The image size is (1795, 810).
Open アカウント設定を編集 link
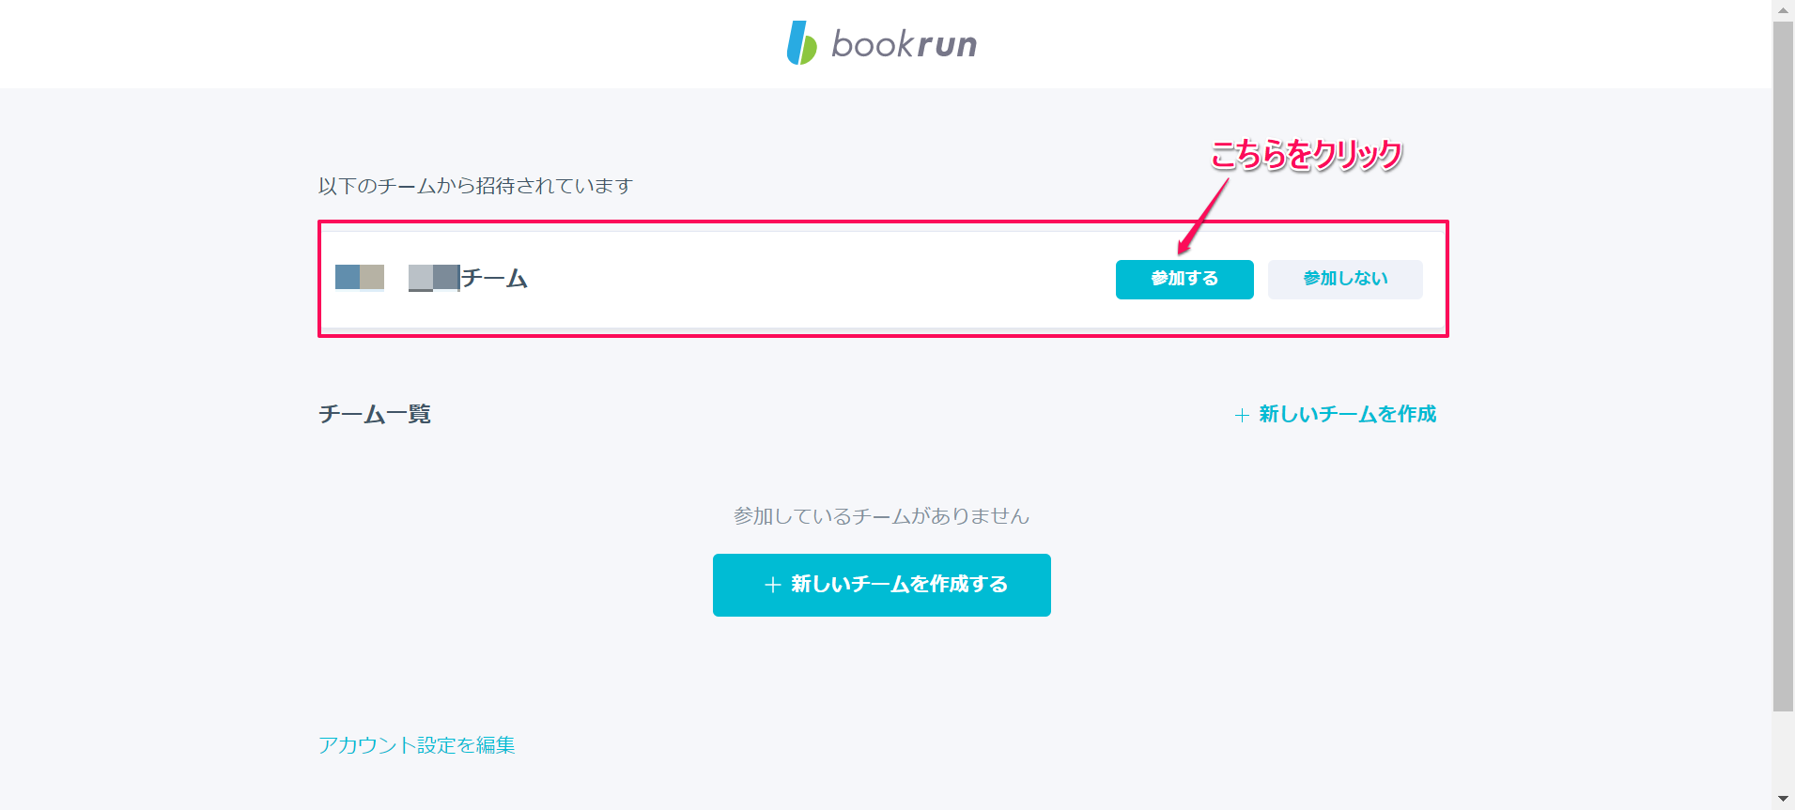tap(416, 745)
